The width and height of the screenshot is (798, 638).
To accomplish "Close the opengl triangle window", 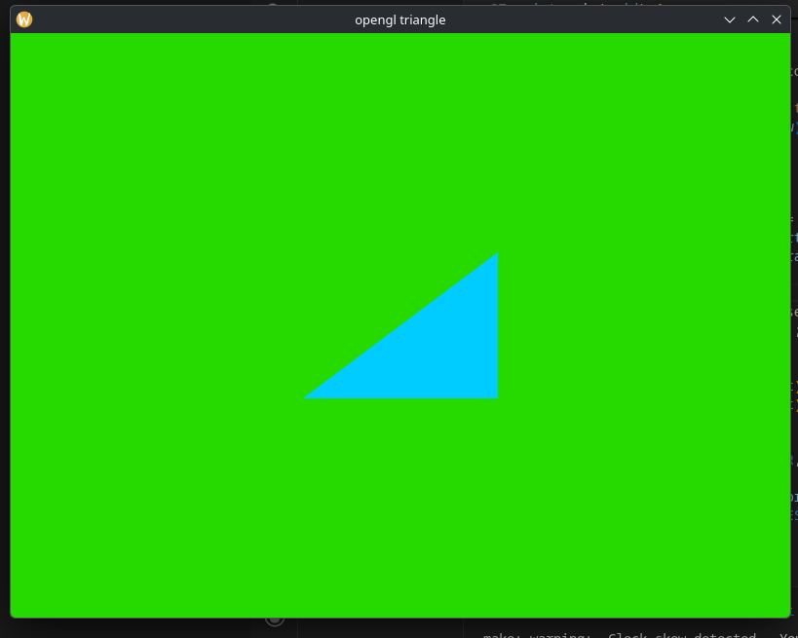I will (x=777, y=19).
